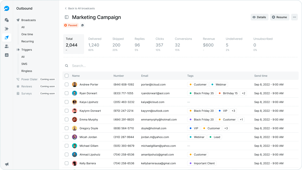Check the box for Michael Gillam
Image resolution: width=302 pixels, height=170 pixels.
67,146
